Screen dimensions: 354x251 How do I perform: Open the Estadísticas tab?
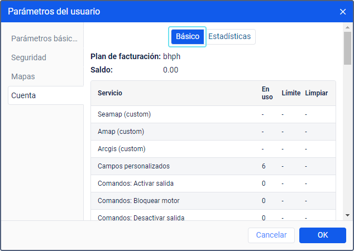click(229, 37)
